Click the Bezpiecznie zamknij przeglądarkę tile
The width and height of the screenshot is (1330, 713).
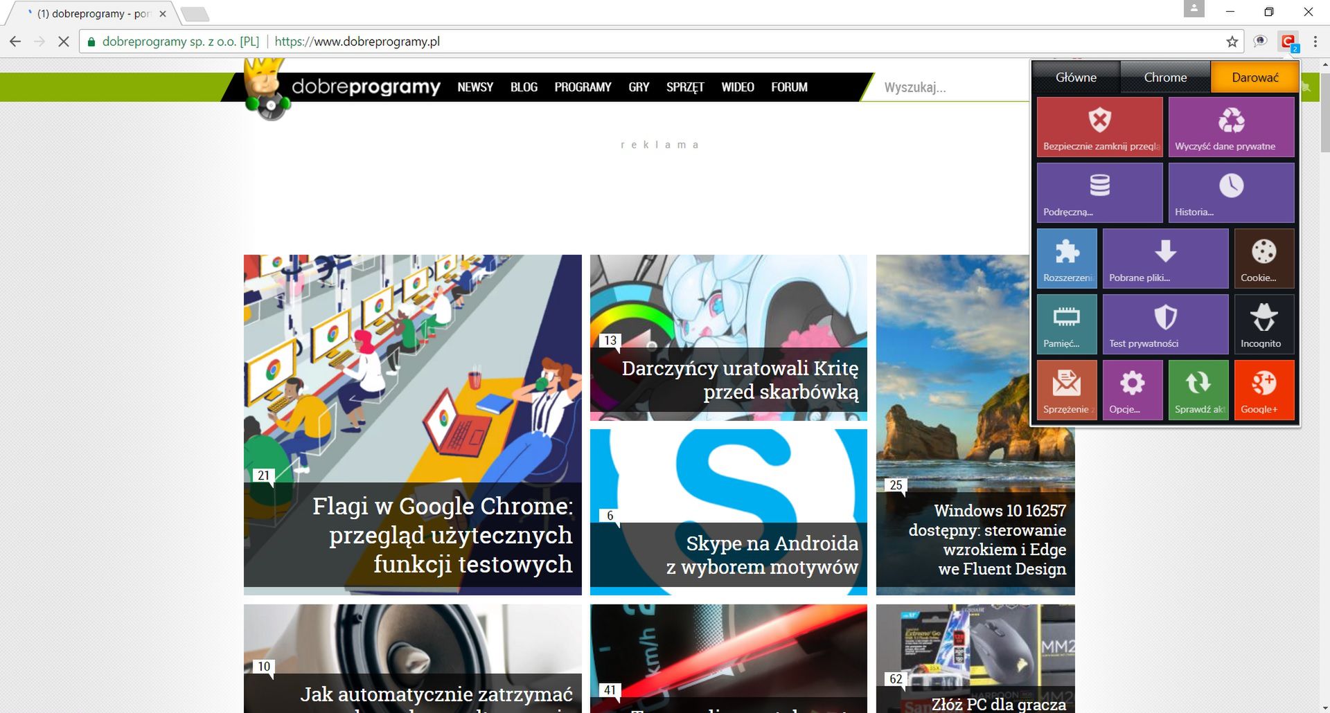coord(1100,127)
